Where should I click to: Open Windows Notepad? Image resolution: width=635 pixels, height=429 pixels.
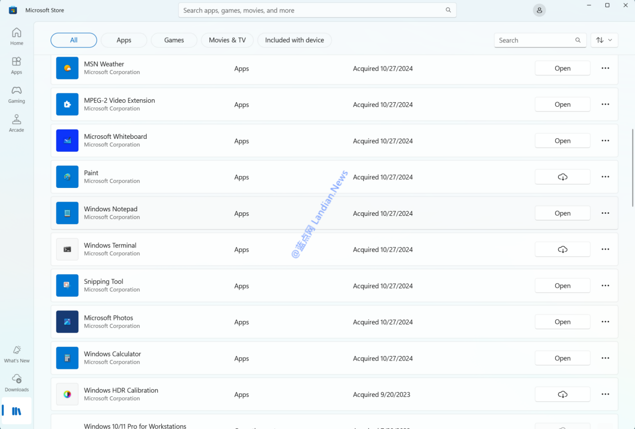pos(563,213)
